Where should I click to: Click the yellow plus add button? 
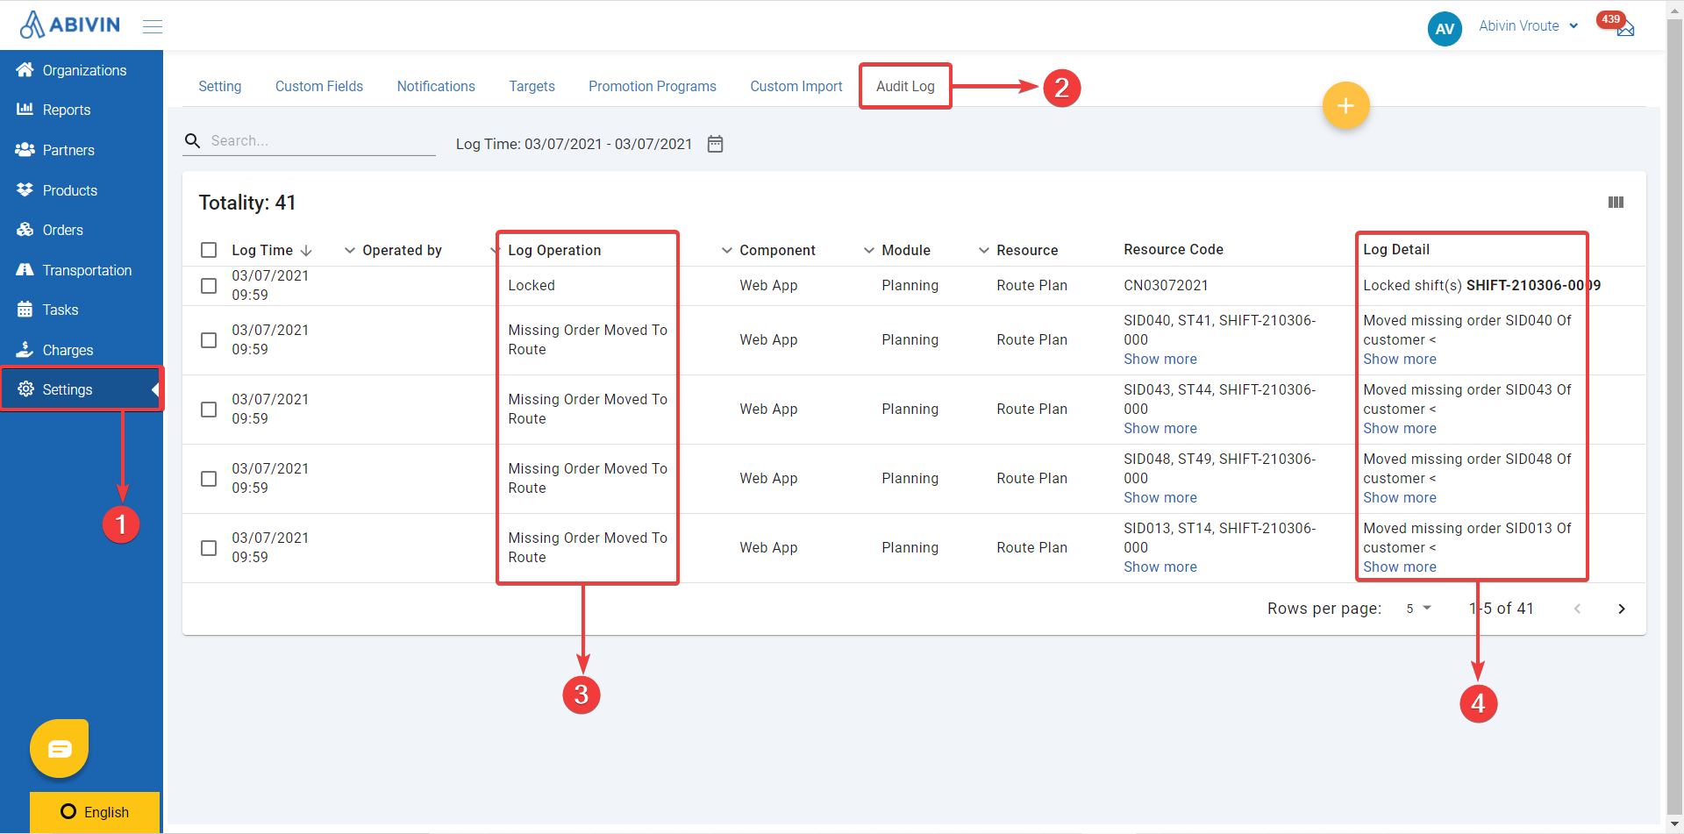1345,106
